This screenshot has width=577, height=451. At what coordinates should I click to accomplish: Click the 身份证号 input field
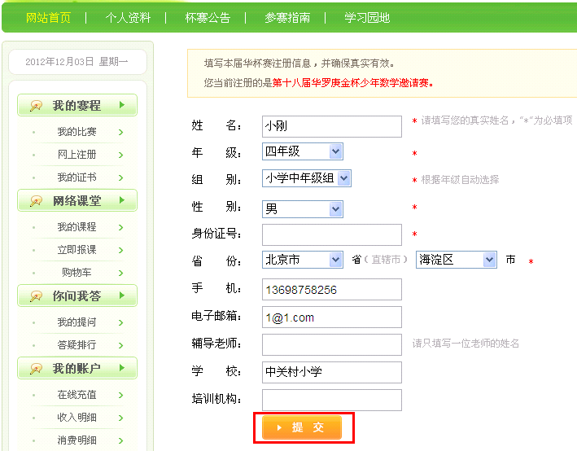[332, 234]
